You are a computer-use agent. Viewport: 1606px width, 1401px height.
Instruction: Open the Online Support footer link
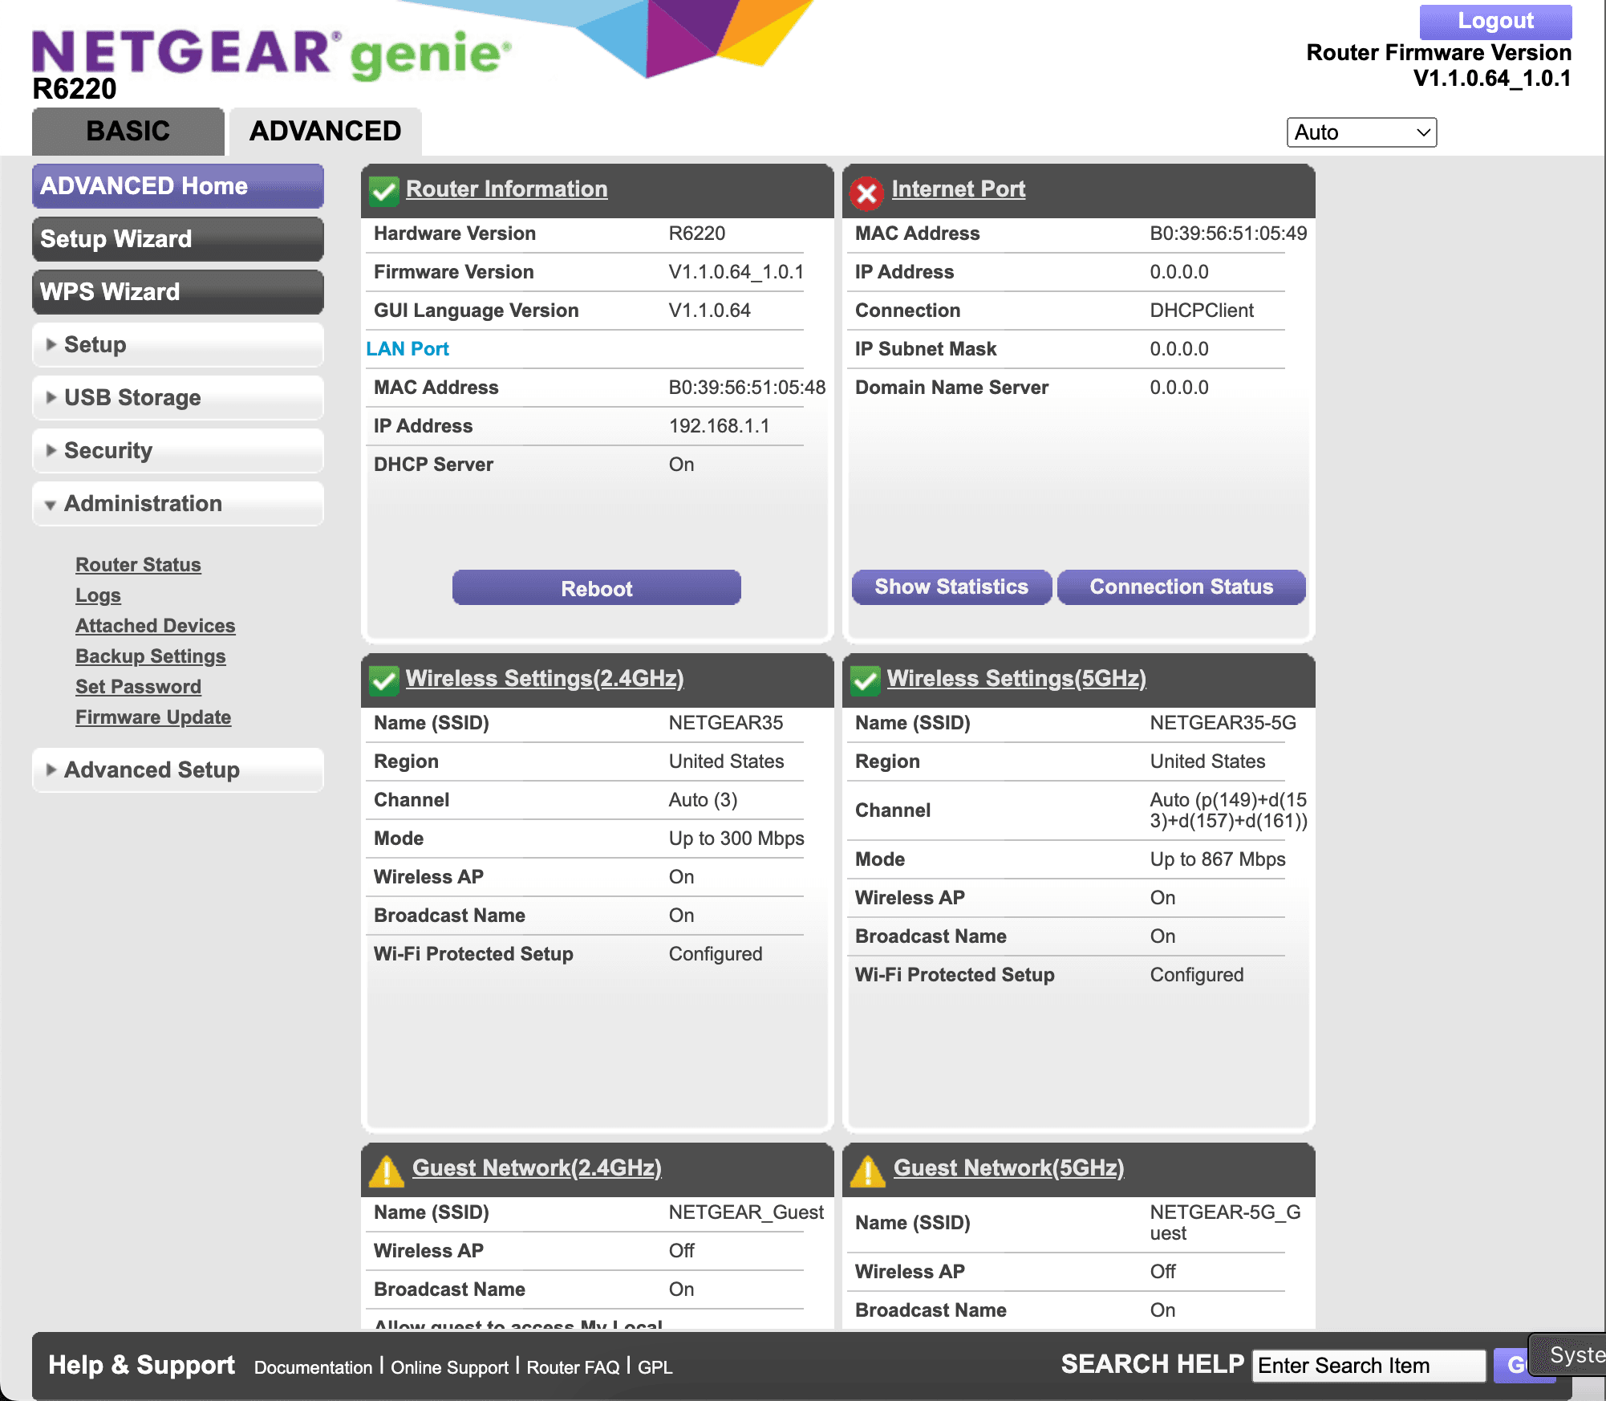(x=449, y=1367)
